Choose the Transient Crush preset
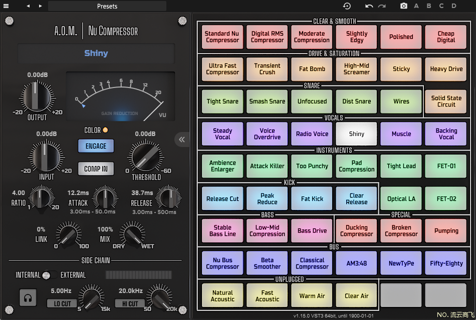The height and width of the screenshot is (320, 476). 267,69
